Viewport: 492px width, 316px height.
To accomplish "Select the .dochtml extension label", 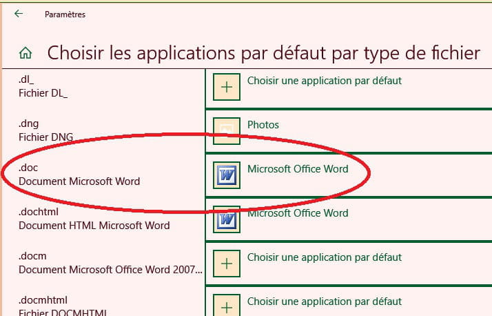I will pyautogui.click(x=39, y=212).
